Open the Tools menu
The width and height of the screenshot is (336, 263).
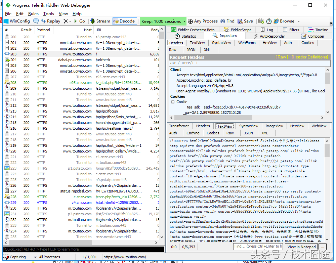click(48, 14)
